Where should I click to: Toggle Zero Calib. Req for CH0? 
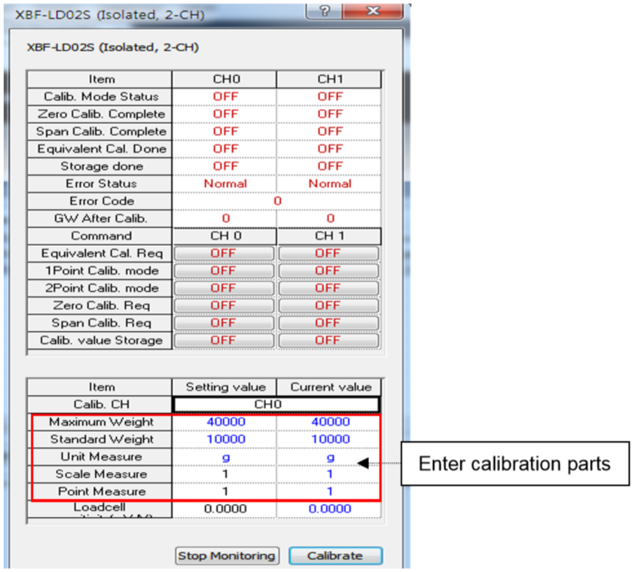[x=224, y=305]
